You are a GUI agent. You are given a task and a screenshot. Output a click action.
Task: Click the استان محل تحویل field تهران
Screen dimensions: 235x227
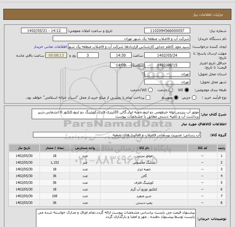click(x=167, y=74)
